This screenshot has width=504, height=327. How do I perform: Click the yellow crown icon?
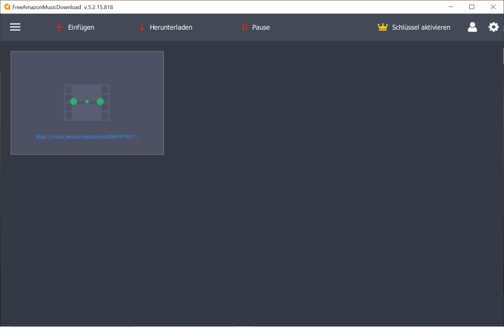tap(383, 27)
